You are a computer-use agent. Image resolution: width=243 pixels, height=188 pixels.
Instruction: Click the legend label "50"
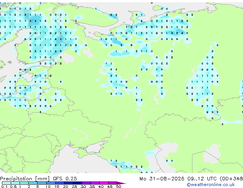(118, 186)
